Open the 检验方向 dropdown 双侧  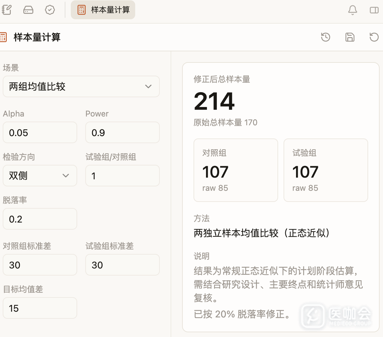tap(40, 176)
